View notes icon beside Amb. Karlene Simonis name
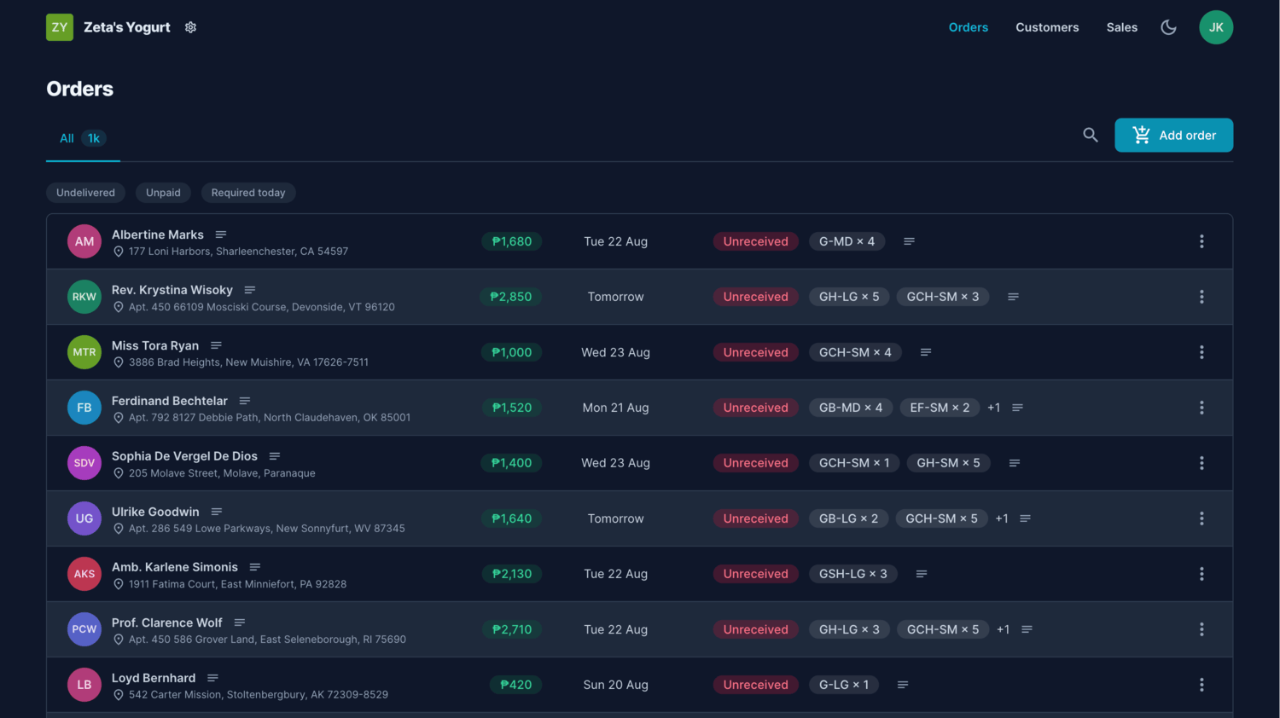Image resolution: width=1280 pixels, height=718 pixels. (255, 567)
